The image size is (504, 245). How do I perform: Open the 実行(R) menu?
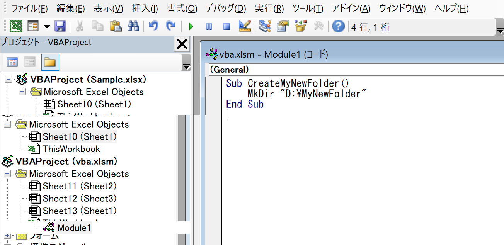269,9
